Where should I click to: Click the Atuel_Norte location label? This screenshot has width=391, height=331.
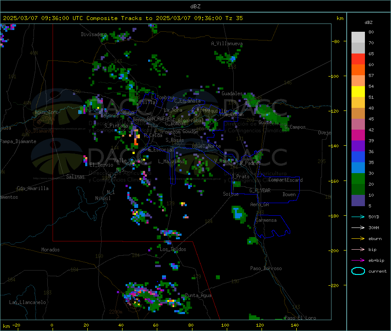(x=206, y=146)
